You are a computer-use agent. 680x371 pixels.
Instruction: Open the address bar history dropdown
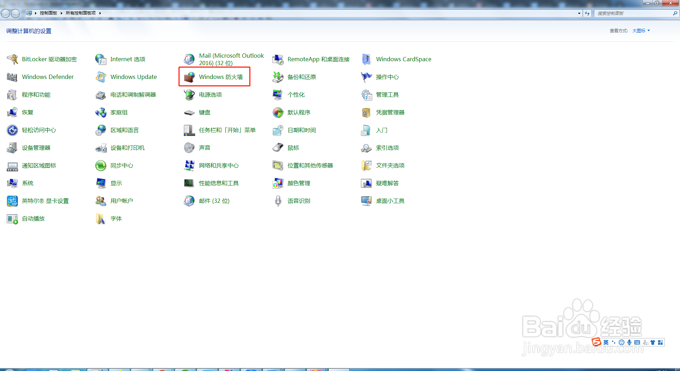point(579,13)
